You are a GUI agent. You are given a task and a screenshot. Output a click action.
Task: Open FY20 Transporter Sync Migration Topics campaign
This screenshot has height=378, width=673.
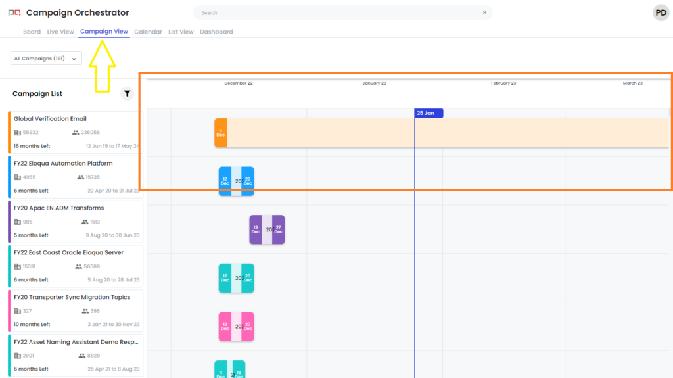72,298
